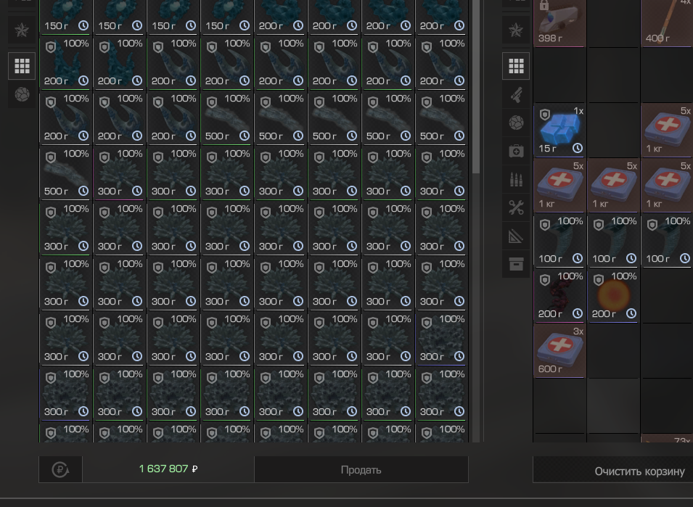Click shield icon on orange 200 г artifact
The height and width of the screenshot is (507, 693).
(x=599, y=280)
